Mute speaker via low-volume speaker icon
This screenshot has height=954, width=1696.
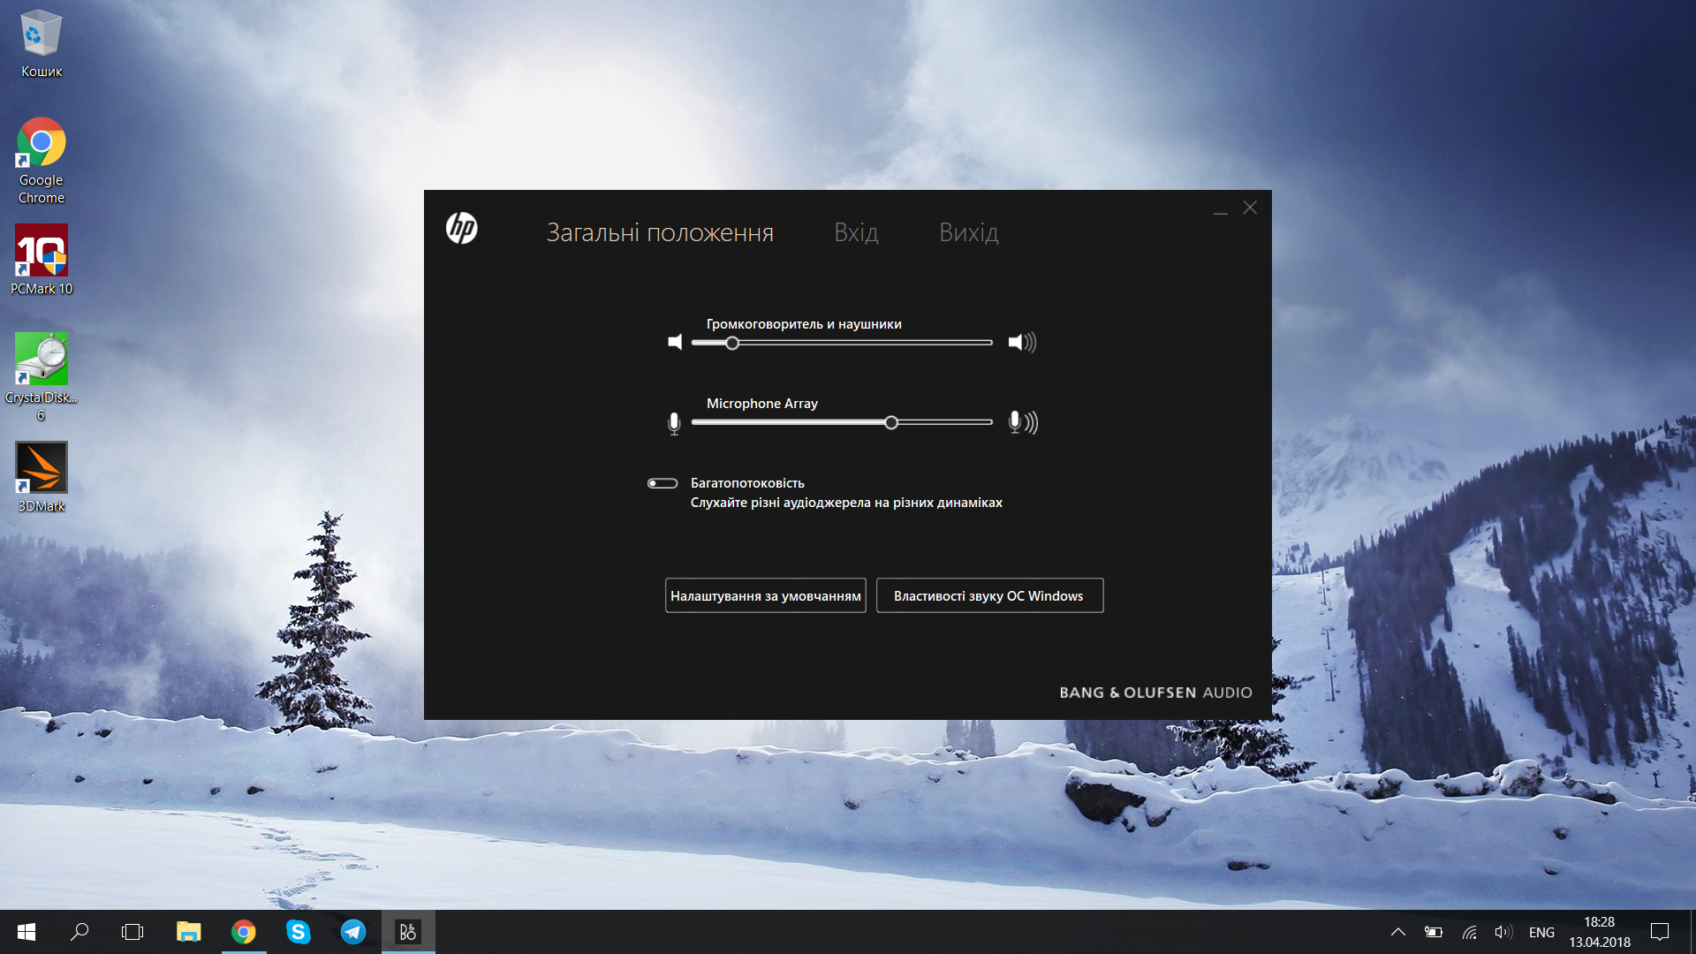coord(675,342)
